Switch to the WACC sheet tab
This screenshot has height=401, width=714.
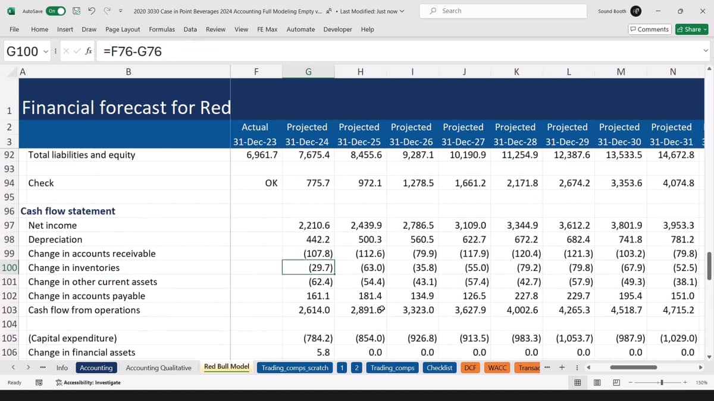(x=497, y=368)
